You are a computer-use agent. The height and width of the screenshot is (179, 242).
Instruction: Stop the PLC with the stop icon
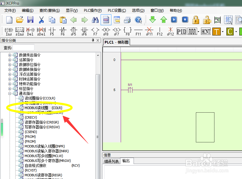(185, 20)
